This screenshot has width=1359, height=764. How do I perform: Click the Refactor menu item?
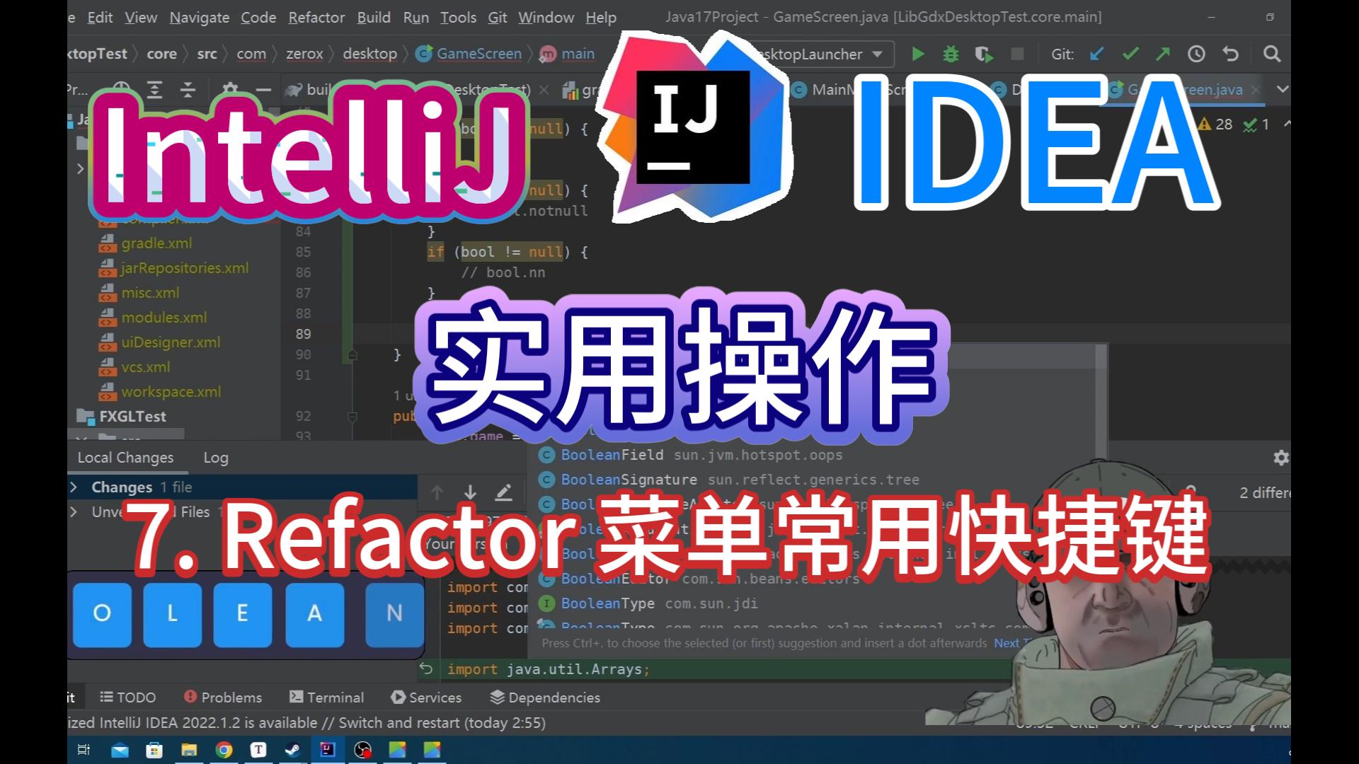click(314, 17)
